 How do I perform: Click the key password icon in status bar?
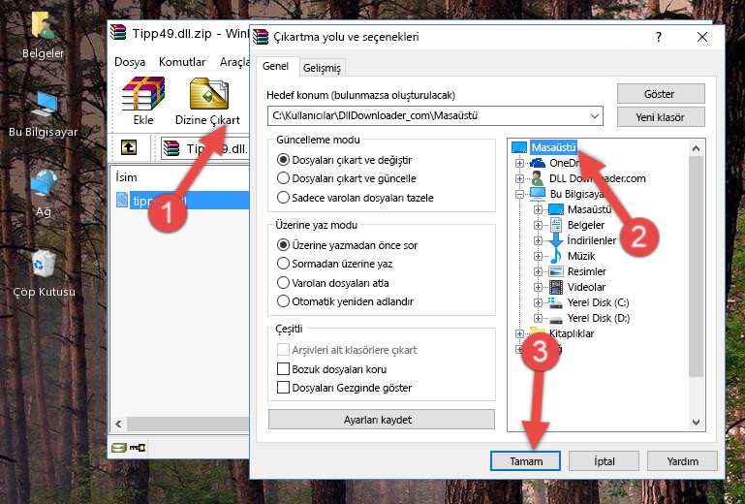(x=138, y=448)
